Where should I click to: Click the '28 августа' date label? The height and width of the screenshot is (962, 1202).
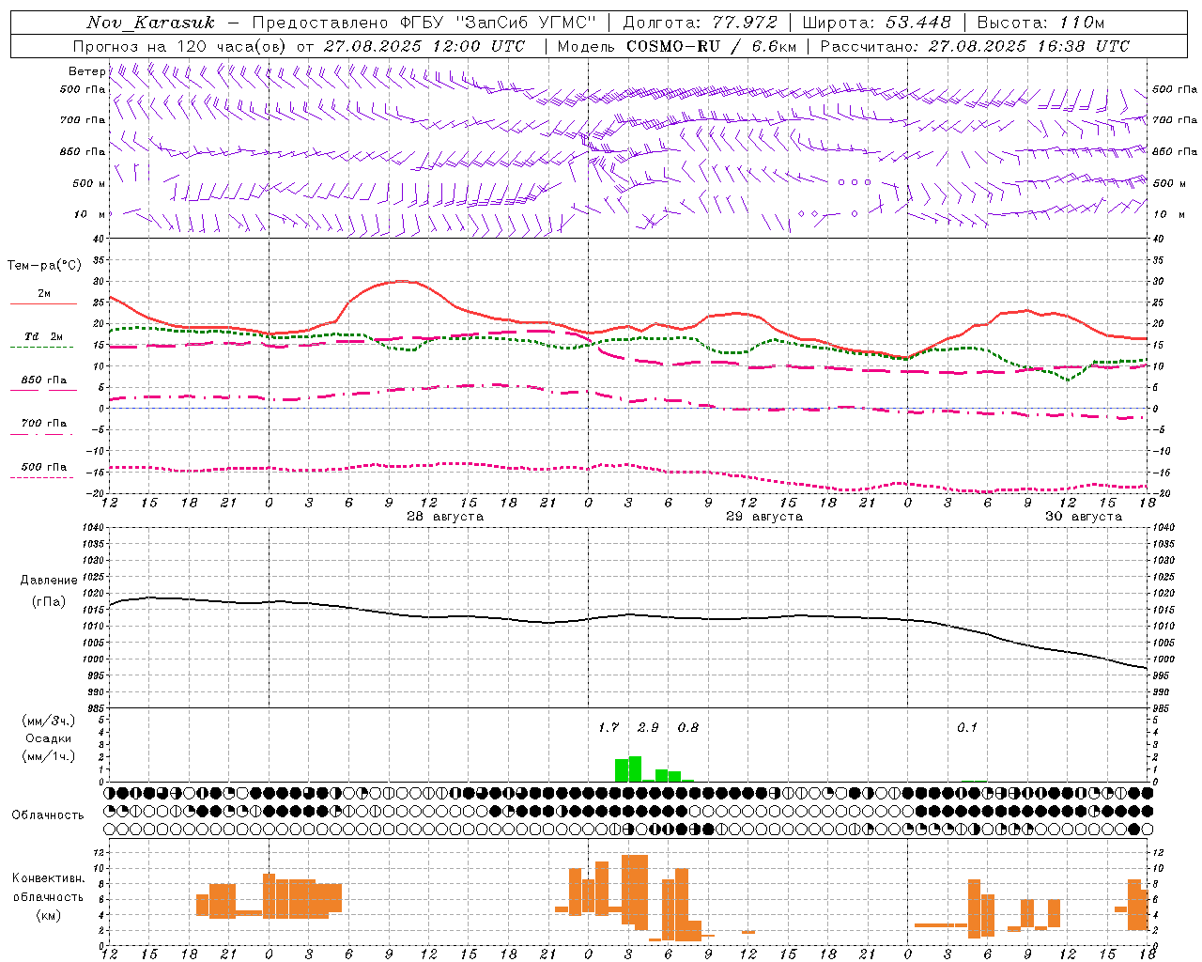pos(445,517)
